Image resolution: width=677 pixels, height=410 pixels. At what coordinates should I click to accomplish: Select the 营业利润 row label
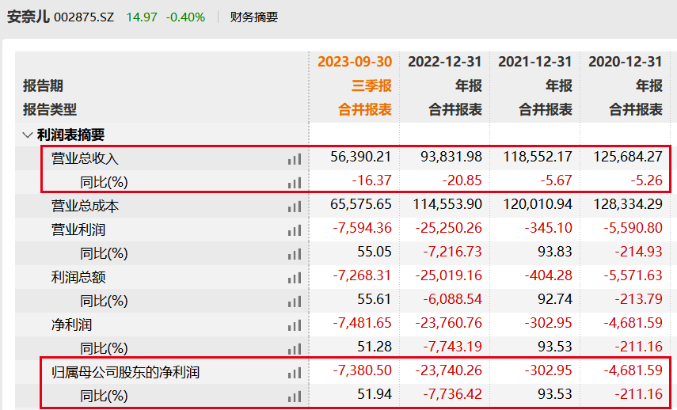78,230
